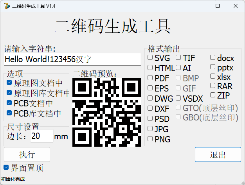Click the disabled BMP checkbox
Screen dimensions: 245x185
click(x=178, y=78)
